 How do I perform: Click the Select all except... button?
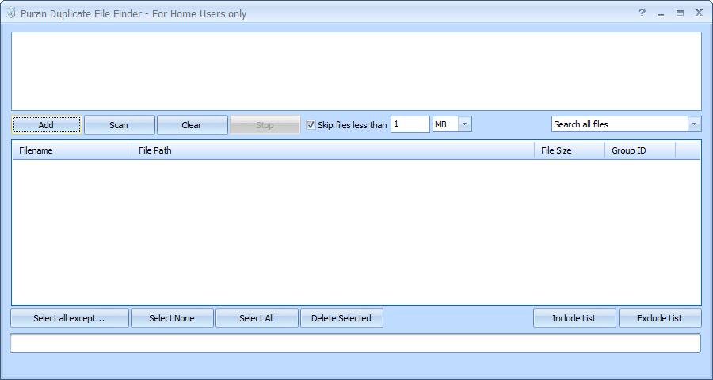pyautogui.click(x=70, y=318)
